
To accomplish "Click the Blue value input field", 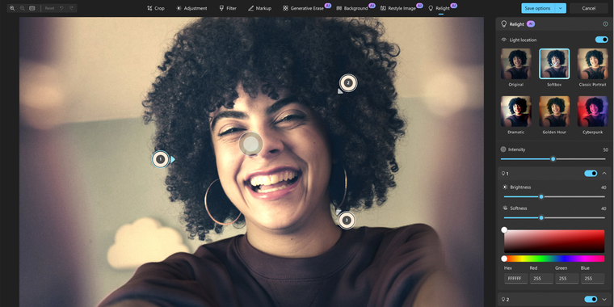I will [x=592, y=279].
